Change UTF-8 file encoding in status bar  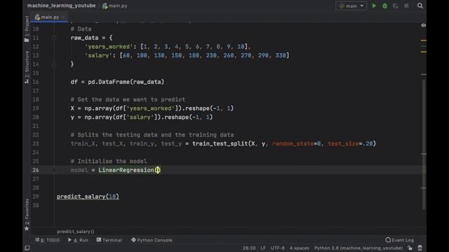(x=278, y=248)
